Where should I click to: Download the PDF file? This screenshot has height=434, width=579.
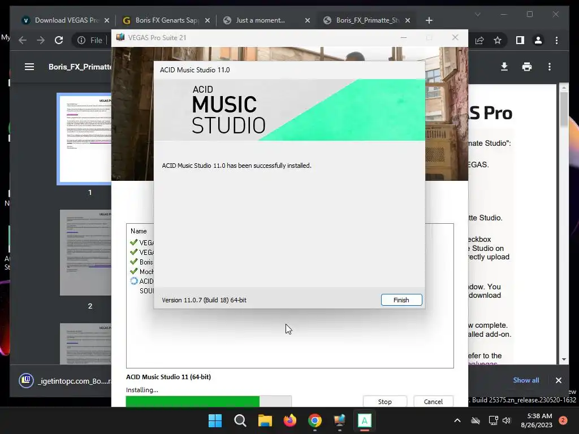click(504, 67)
